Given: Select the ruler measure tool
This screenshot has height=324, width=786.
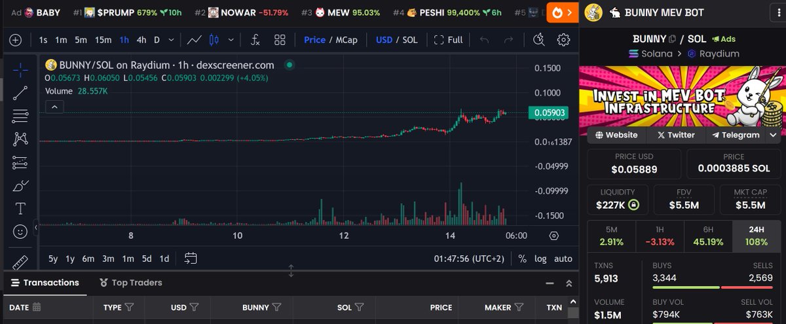Looking at the screenshot, I should click(x=20, y=262).
